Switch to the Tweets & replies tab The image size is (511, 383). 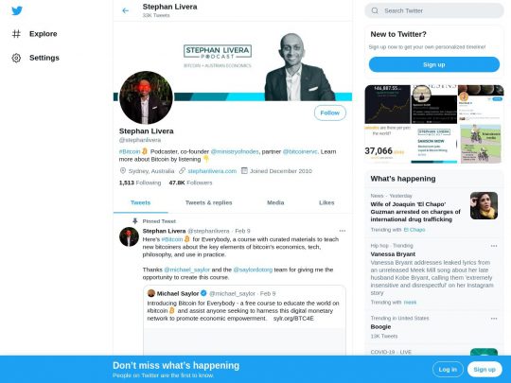click(208, 202)
